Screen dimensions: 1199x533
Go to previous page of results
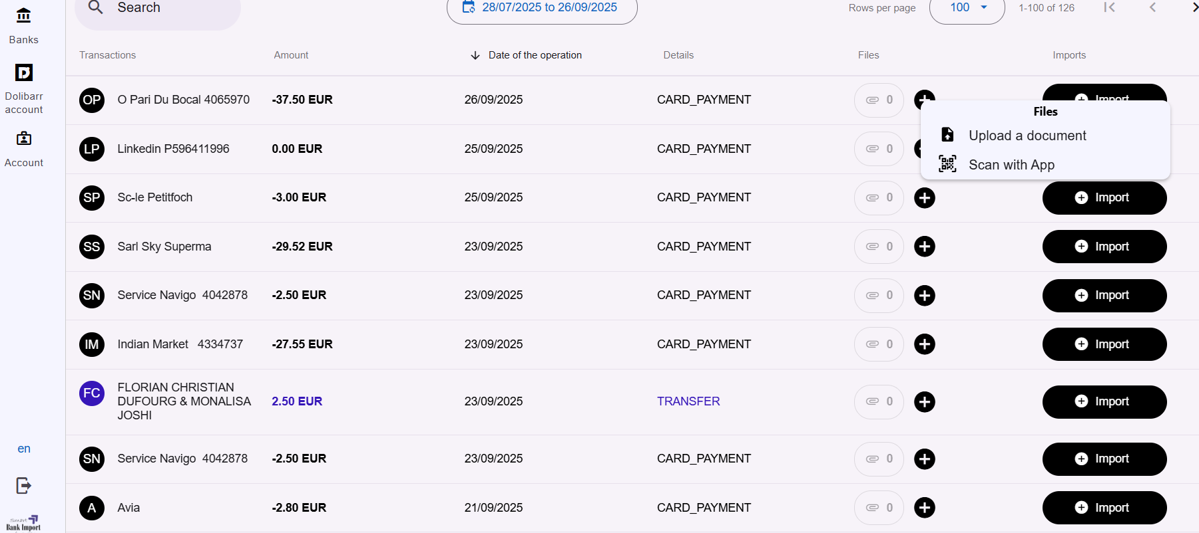(x=1152, y=7)
